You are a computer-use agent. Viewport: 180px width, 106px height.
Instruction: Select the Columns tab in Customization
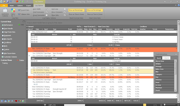166,58
